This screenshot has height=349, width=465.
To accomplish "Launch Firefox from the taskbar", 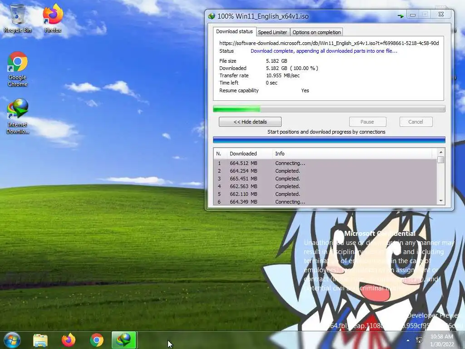I will pos(69,340).
